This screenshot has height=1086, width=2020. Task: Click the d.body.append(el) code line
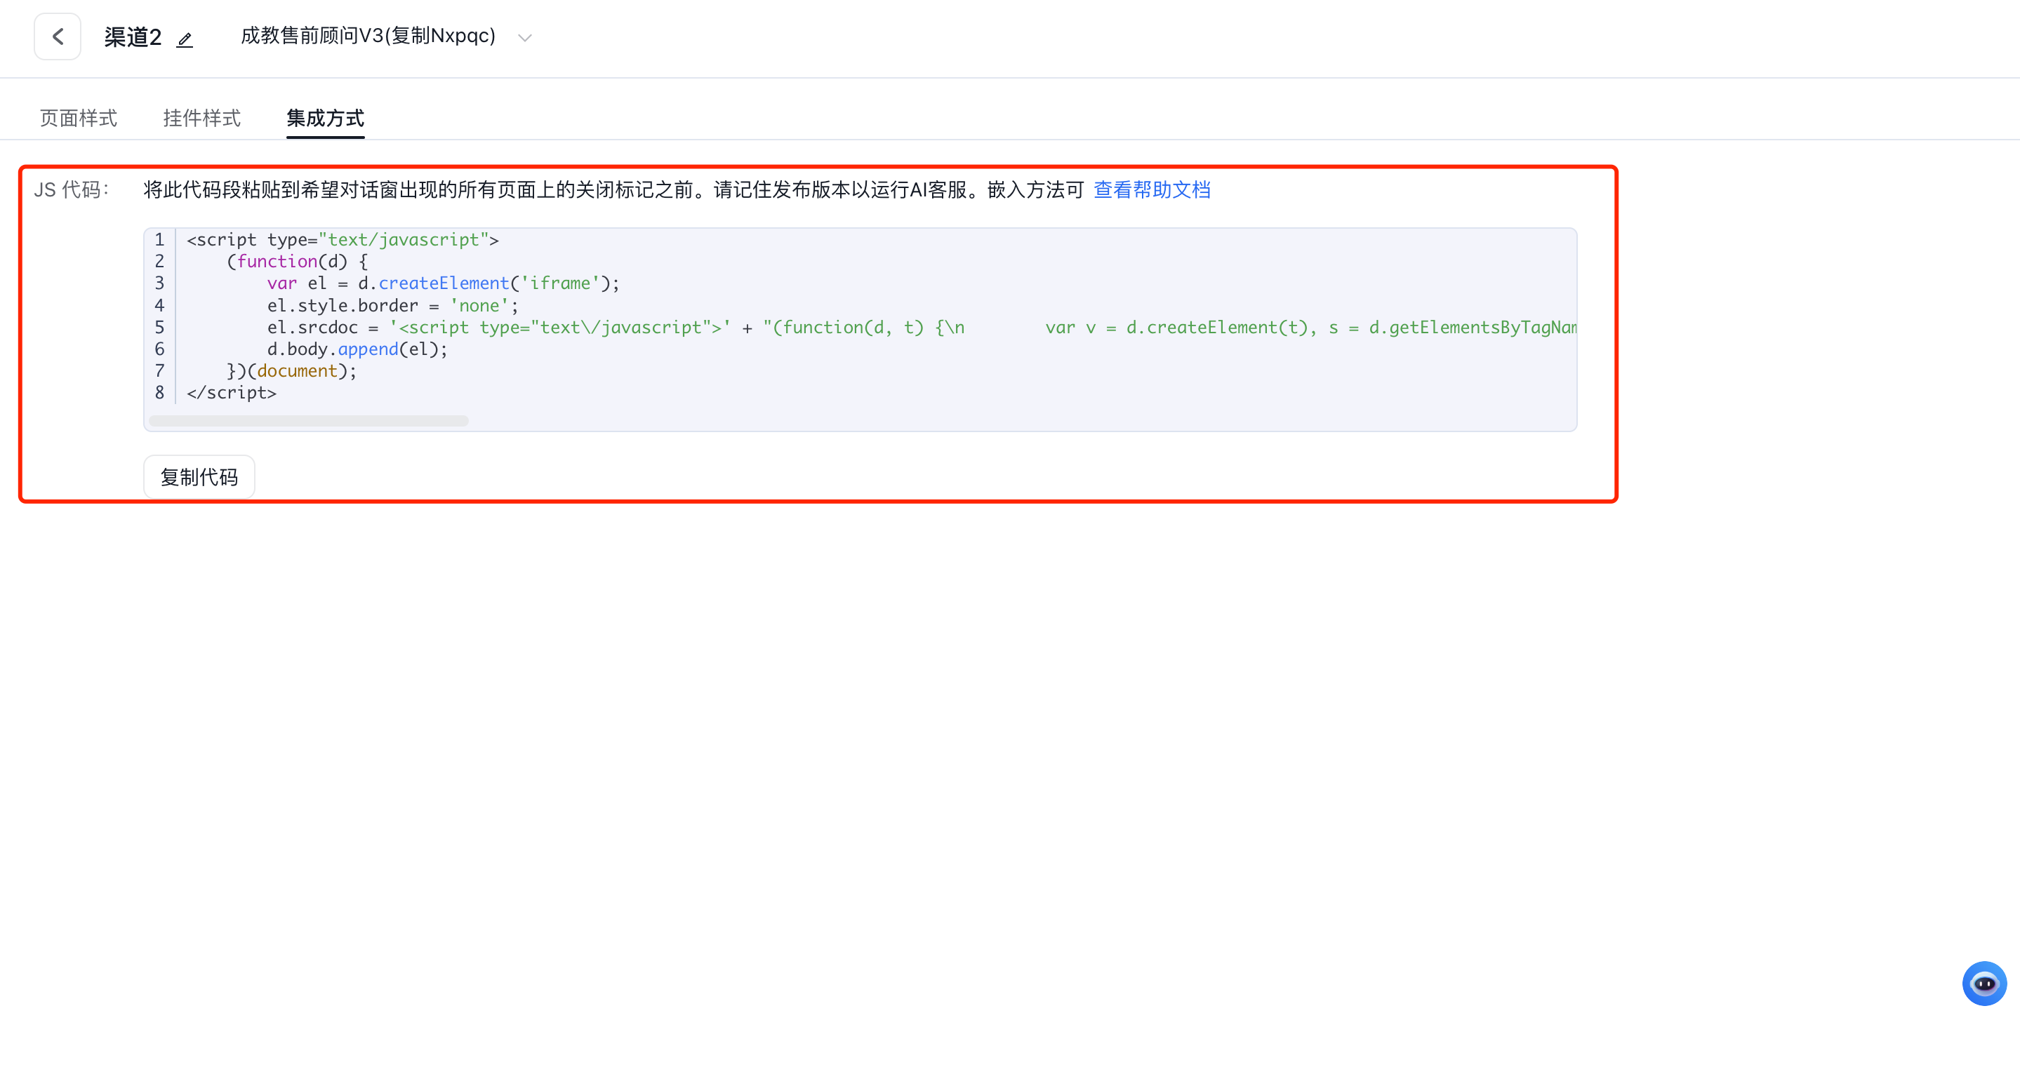click(357, 349)
